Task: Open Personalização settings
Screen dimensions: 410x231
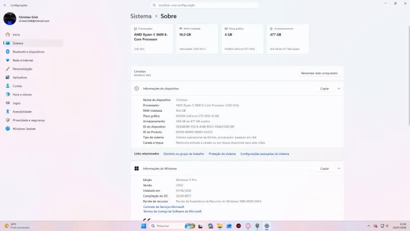Action: tap(34, 69)
